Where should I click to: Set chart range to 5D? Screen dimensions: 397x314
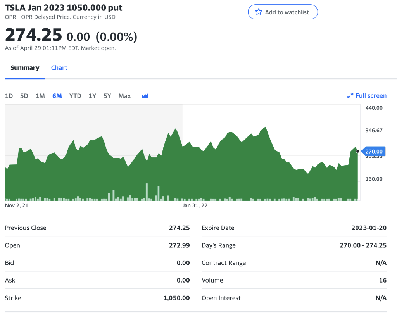tap(24, 96)
